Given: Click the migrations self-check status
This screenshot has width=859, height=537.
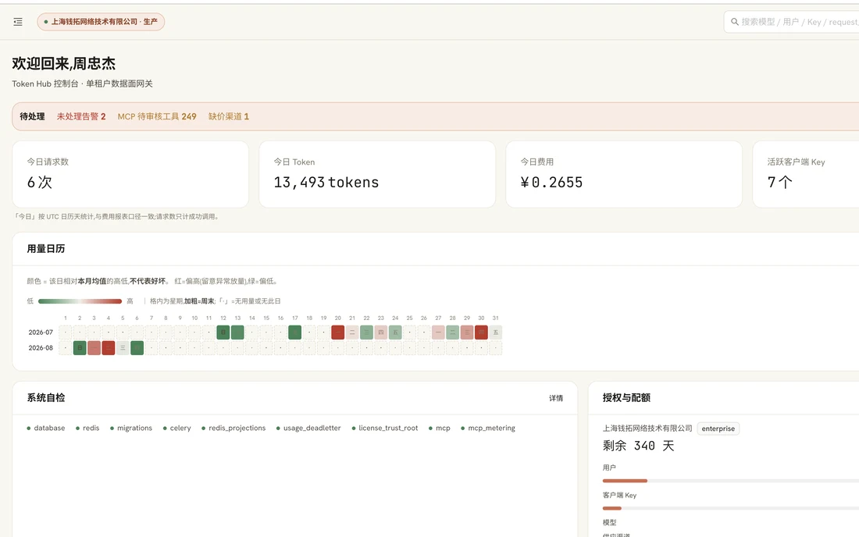Looking at the screenshot, I should [x=131, y=428].
